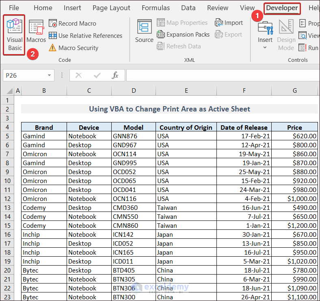Click the formula bar input field
This screenshot has height=301, width=320.
pyautogui.click(x=223, y=75)
